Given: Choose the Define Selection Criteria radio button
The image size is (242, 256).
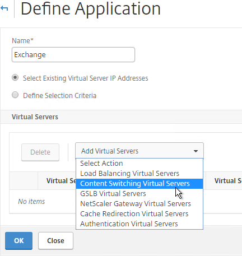Looking at the screenshot, I should tap(15, 95).
